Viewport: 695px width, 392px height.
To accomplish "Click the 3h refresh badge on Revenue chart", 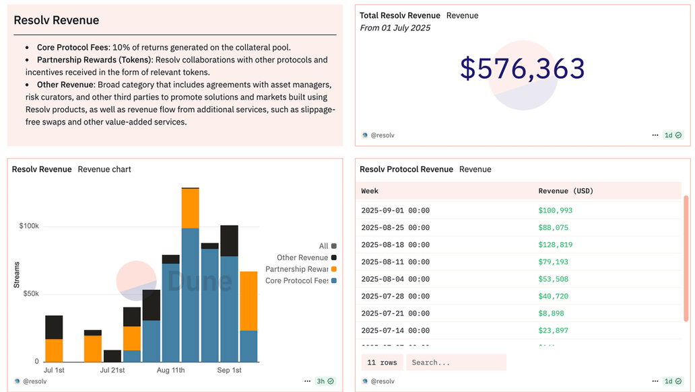I will [325, 381].
